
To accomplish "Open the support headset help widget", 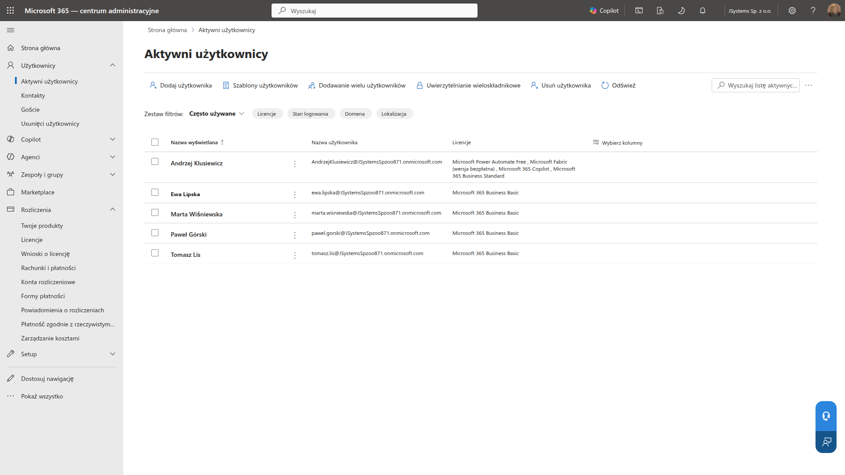I will [x=826, y=416].
